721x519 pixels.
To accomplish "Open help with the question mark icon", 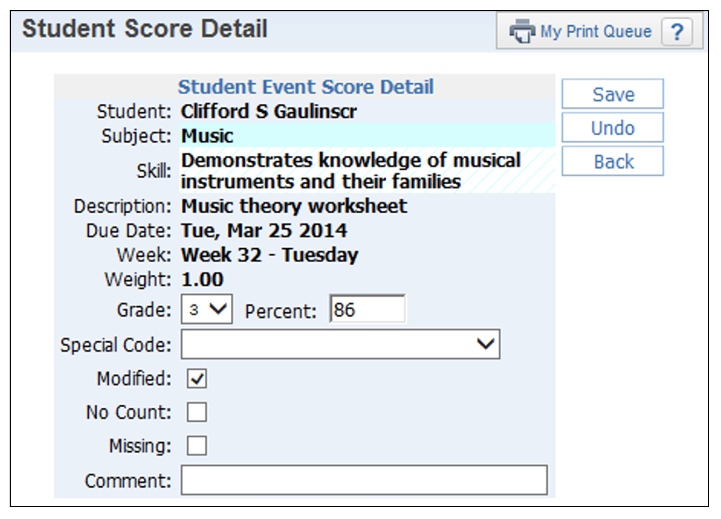I will pyautogui.click(x=677, y=32).
